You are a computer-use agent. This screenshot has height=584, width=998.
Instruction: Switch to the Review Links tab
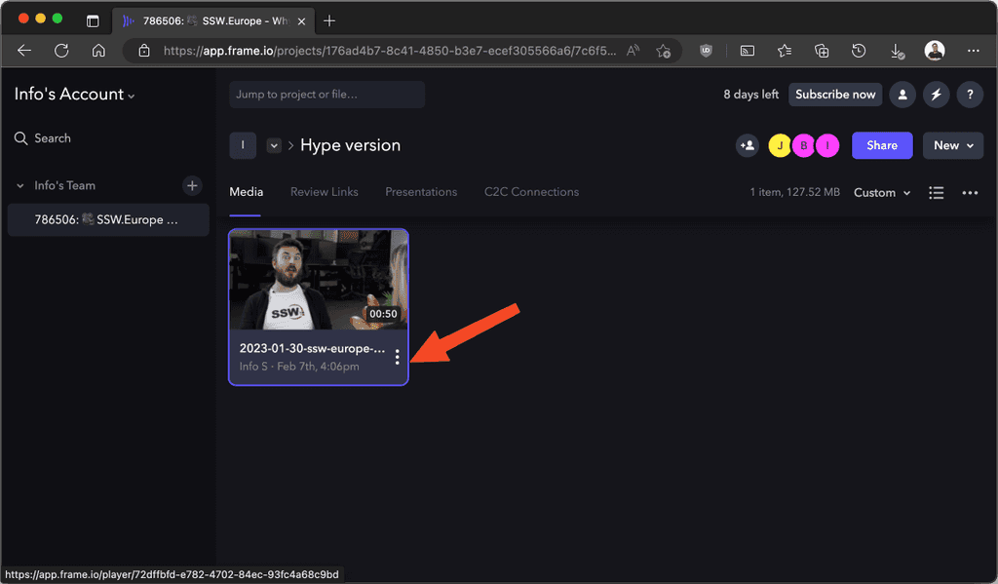coord(325,192)
